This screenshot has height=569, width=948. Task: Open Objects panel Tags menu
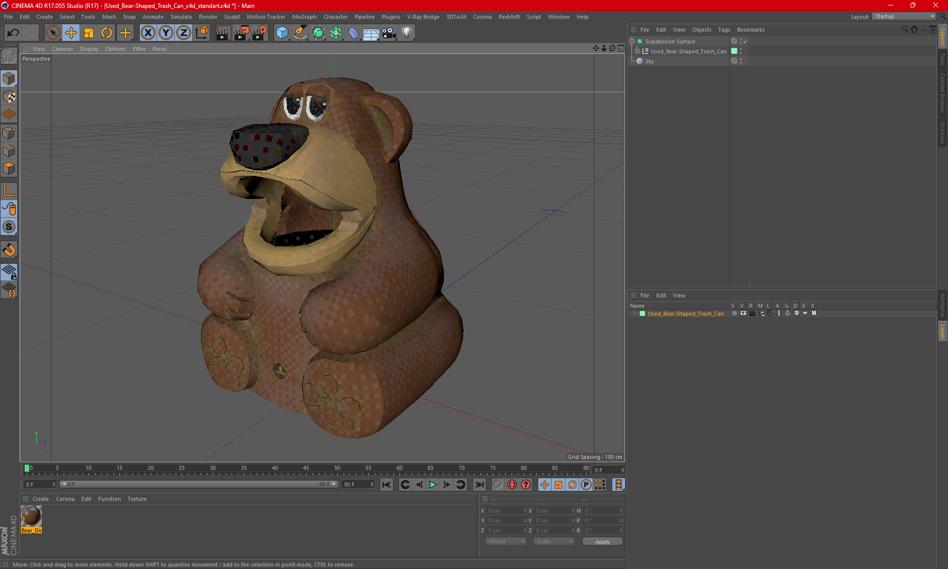[724, 30]
